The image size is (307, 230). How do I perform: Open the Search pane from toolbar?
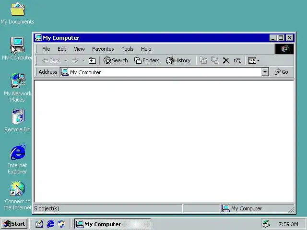tap(116, 60)
